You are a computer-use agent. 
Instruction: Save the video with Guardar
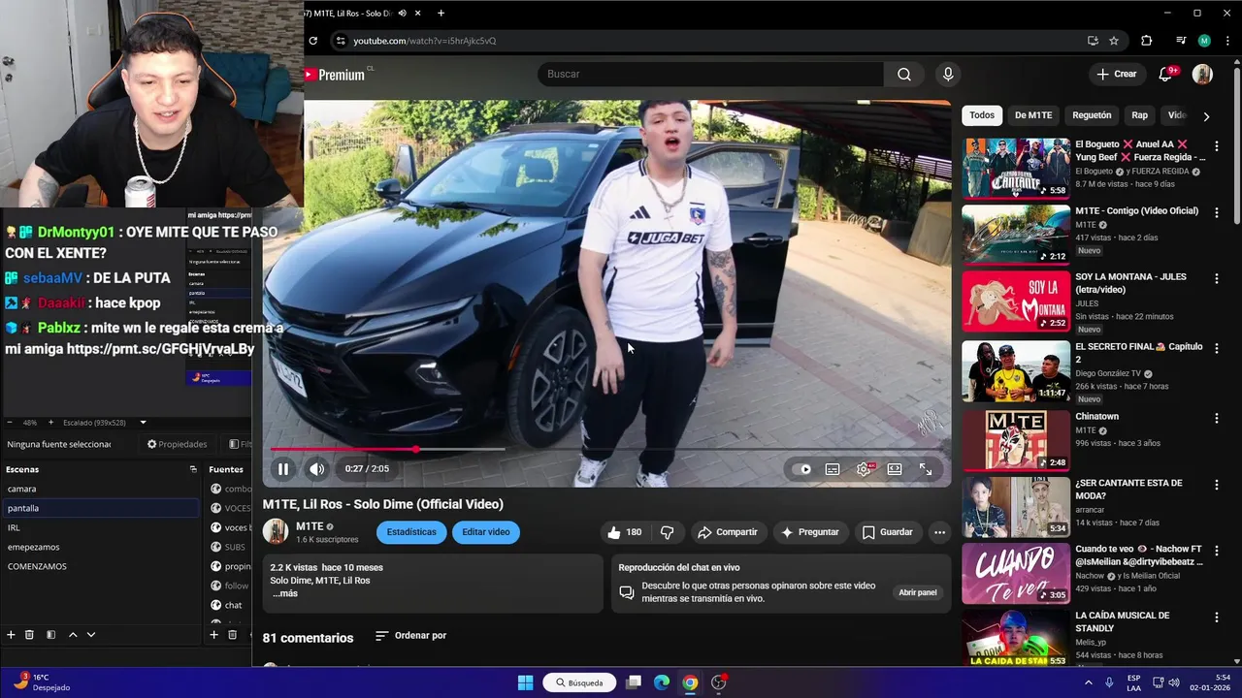tap(887, 532)
